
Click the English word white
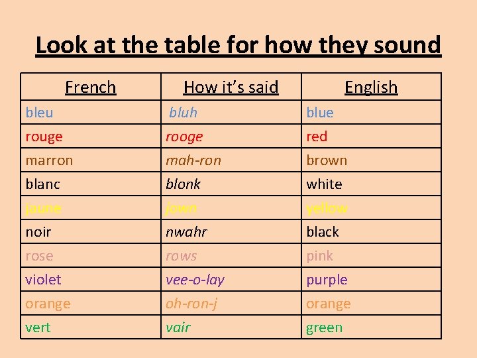[x=324, y=184]
